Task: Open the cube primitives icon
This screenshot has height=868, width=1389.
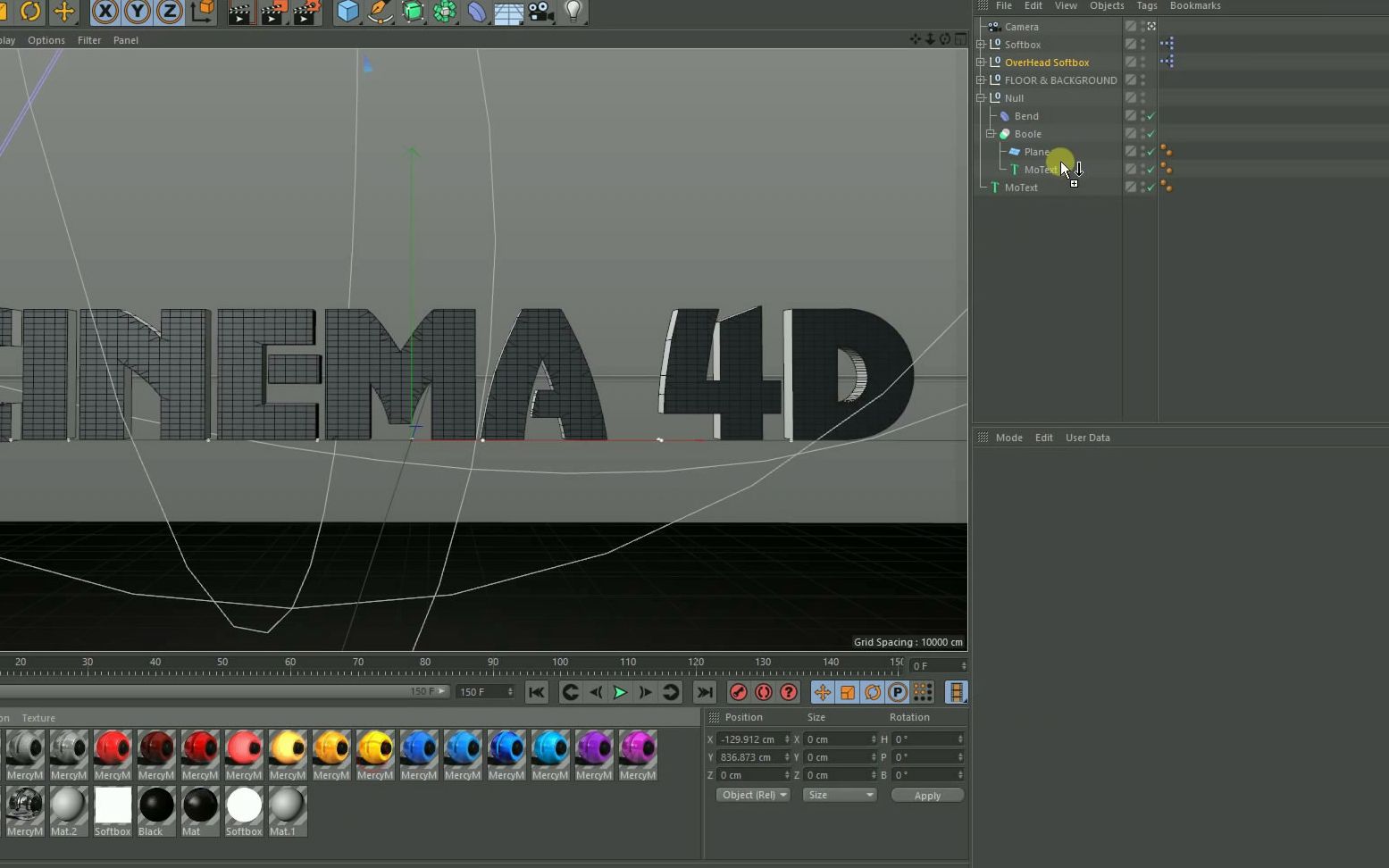Action: coord(346,13)
